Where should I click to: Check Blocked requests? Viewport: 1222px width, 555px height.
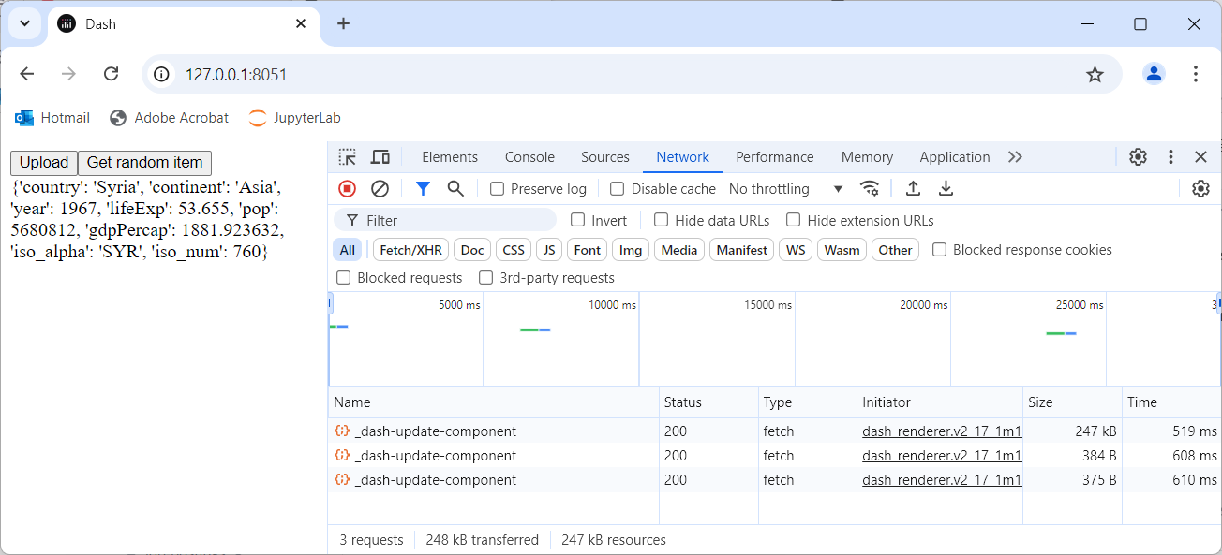[x=343, y=278]
